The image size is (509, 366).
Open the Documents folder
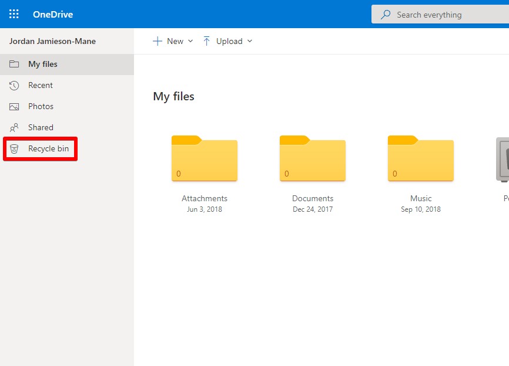click(x=312, y=160)
